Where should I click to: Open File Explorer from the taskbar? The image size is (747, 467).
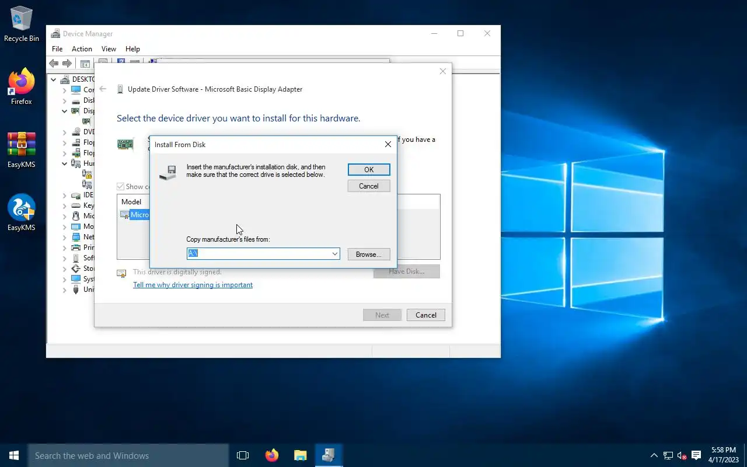click(x=300, y=455)
